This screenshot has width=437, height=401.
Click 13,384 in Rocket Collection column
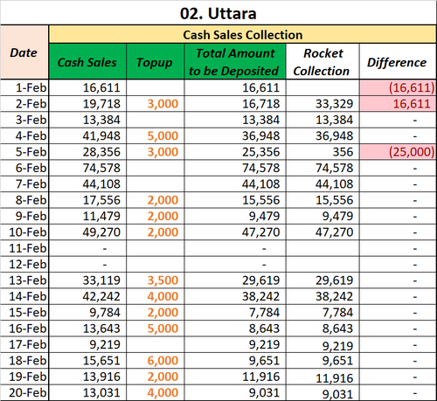click(323, 120)
